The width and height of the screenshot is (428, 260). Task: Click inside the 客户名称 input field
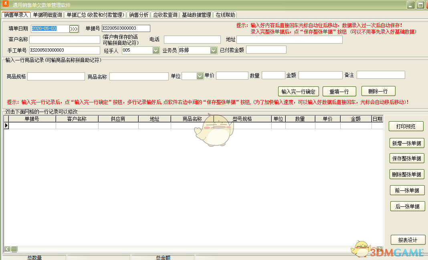click(x=64, y=39)
